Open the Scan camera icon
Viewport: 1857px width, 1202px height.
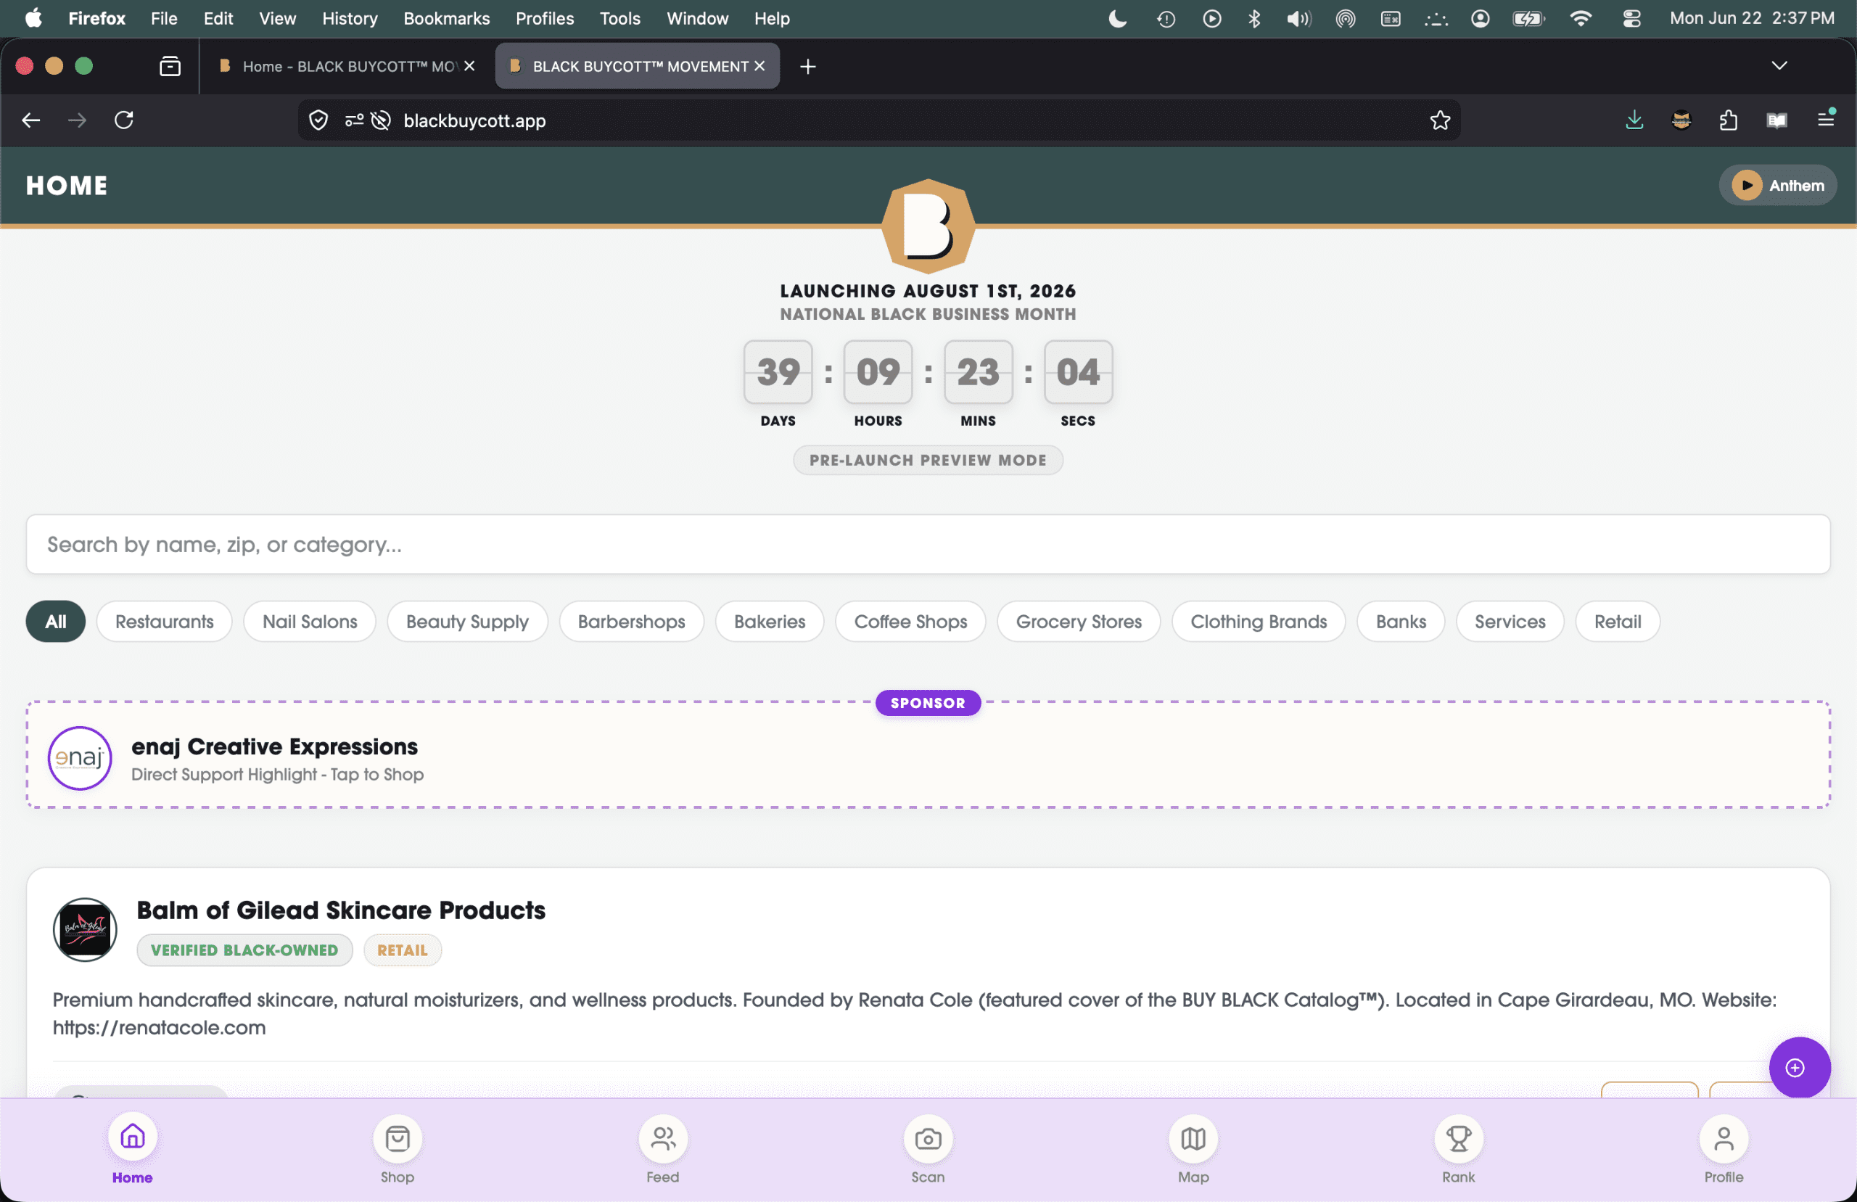(x=928, y=1140)
